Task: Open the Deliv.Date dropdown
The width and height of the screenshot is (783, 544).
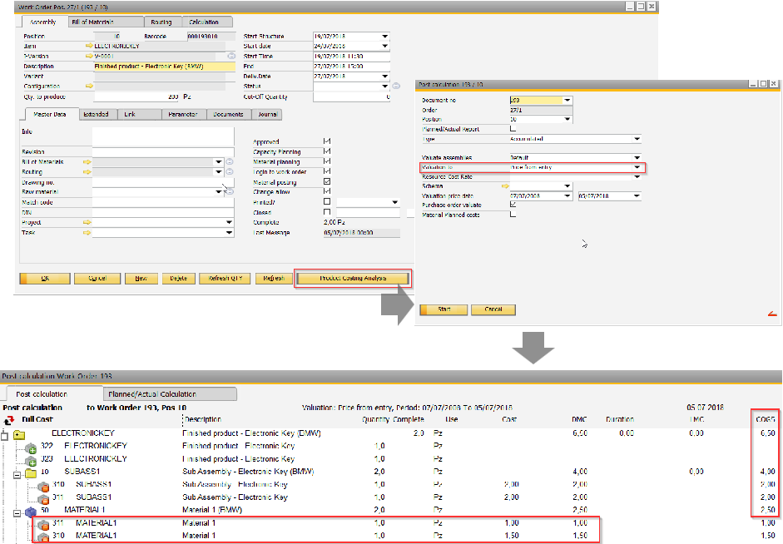Action: [x=384, y=77]
